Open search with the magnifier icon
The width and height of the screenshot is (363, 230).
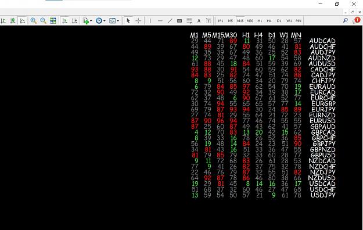346,20
